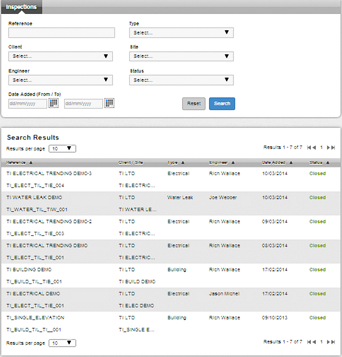Open TI ELECTRICAL TRENDING DEMO-2 inspection
Image resolution: width=342 pixels, height=357 pixels.
coord(49,222)
